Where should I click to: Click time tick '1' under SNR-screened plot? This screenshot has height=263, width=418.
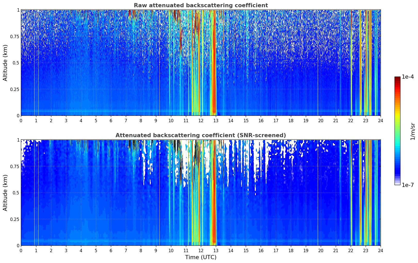pyautogui.click(x=36, y=250)
